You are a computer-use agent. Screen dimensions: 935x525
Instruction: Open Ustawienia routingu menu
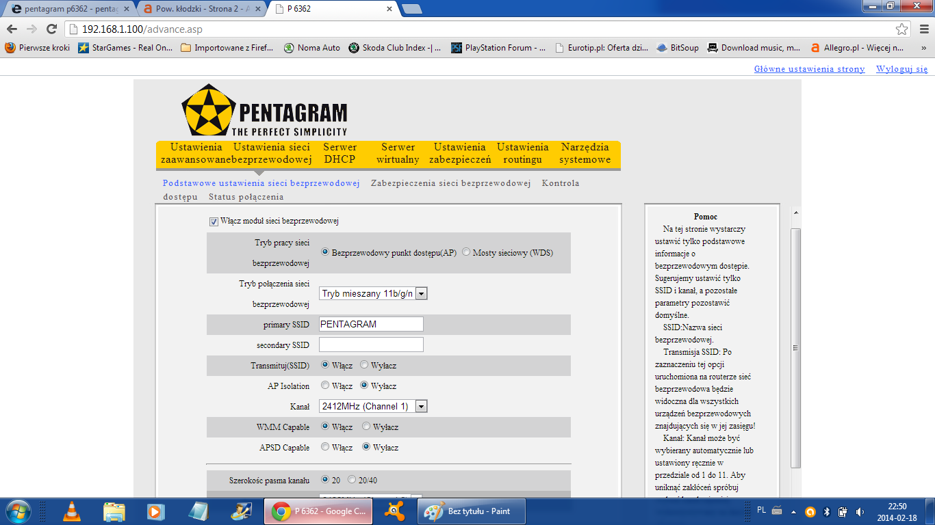point(523,153)
